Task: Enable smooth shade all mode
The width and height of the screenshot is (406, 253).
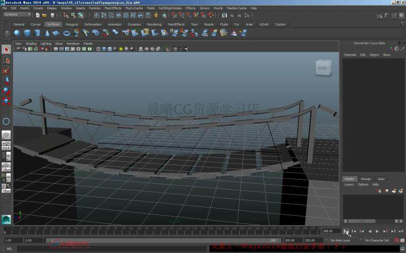Action: coord(104,49)
